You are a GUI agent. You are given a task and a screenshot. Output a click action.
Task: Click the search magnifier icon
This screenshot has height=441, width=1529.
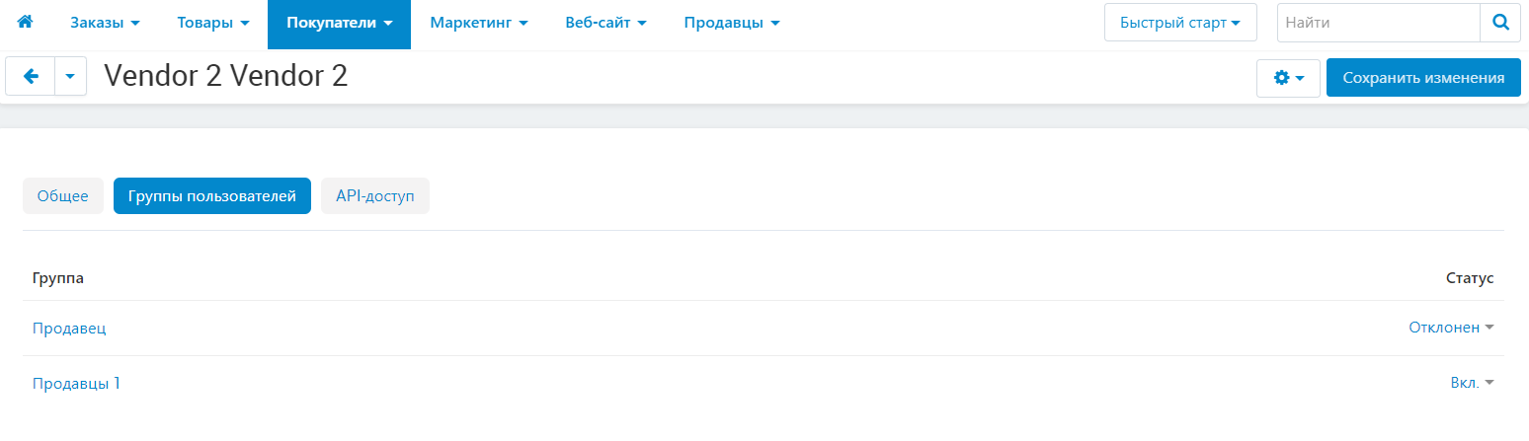(1500, 23)
